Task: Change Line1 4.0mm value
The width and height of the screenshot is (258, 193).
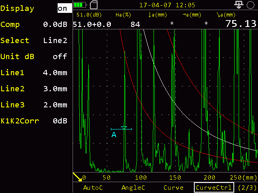Action: 55,73
